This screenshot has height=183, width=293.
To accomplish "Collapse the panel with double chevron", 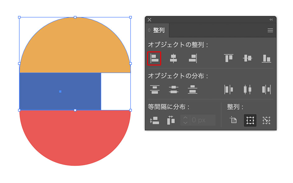I will tap(271, 20).
